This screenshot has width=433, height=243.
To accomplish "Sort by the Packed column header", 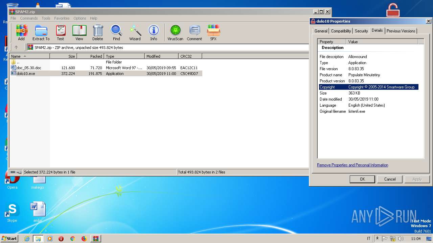I will point(90,56).
